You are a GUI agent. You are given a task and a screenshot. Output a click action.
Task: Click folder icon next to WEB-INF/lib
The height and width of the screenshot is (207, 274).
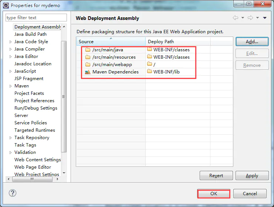(150, 71)
